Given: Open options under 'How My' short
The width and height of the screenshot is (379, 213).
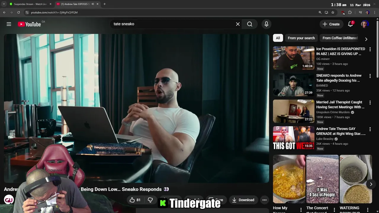Looking at the screenshot, I should click(301, 210).
